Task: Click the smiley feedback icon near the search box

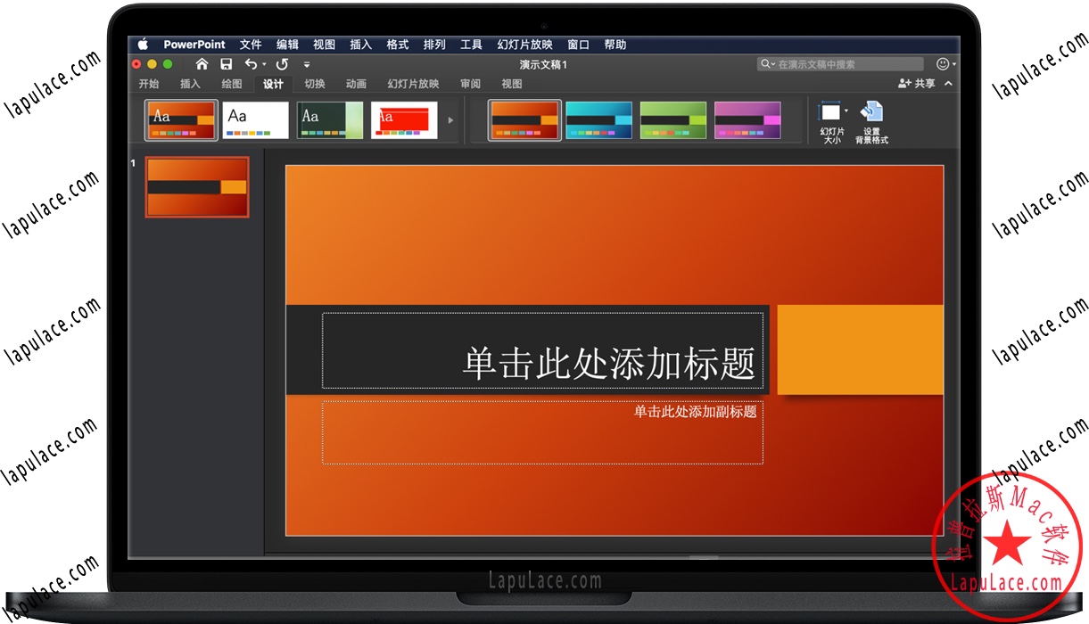Action: 942,63
